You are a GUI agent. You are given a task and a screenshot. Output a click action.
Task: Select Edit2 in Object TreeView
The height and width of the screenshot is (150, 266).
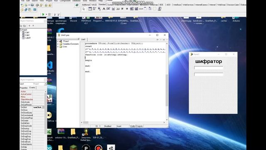[x=27, y=35]
